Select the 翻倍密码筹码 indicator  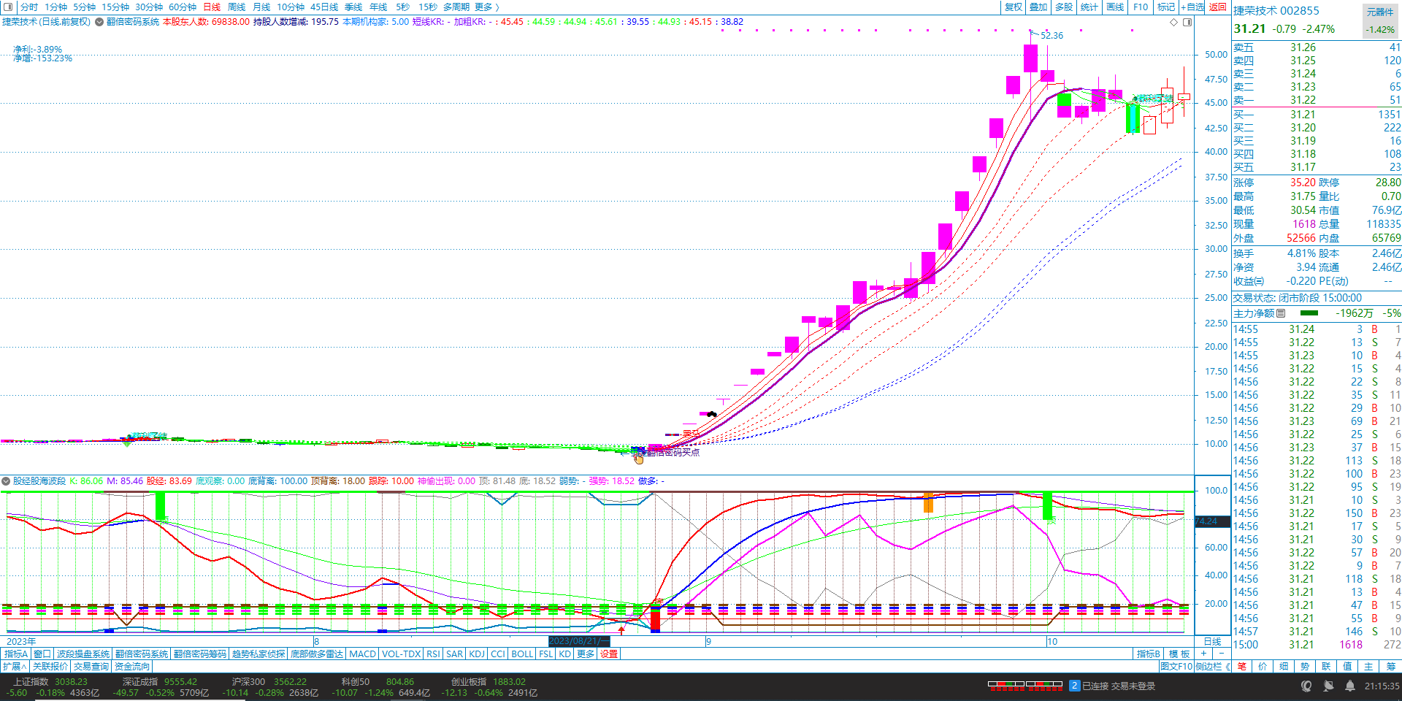click(200, 654)
